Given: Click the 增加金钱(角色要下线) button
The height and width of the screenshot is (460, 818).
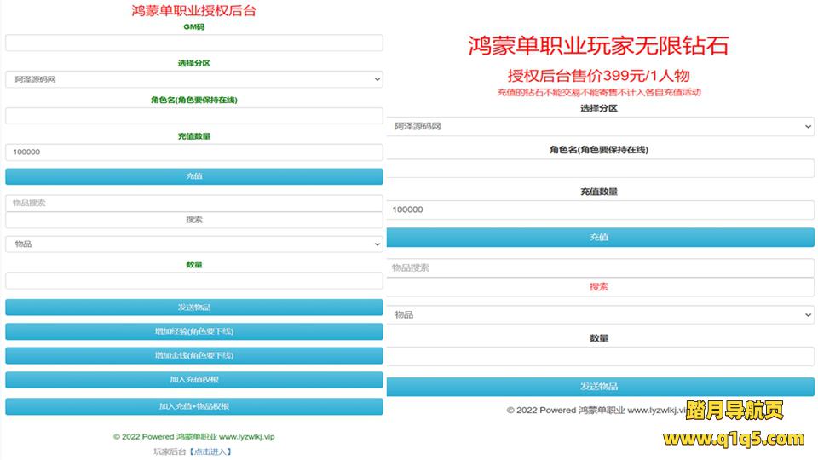Looking at the screenshot, I should (x=193, y=355).
